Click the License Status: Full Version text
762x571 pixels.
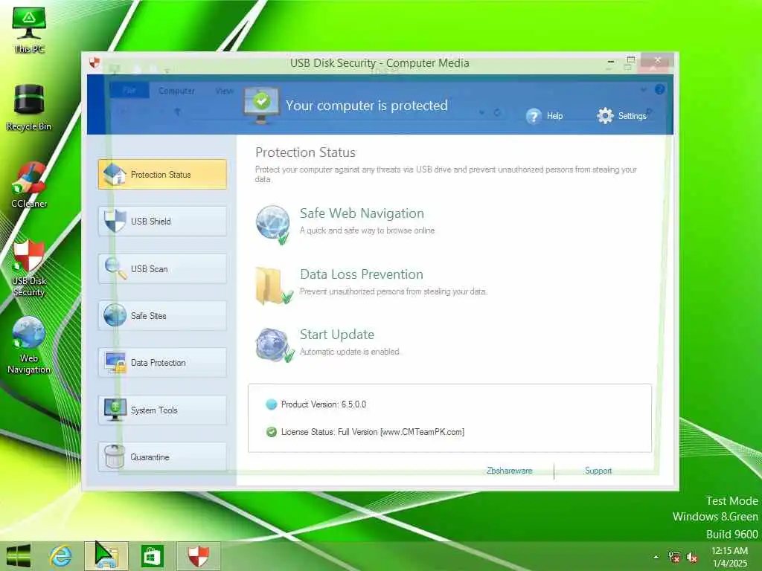coord(373,432)
